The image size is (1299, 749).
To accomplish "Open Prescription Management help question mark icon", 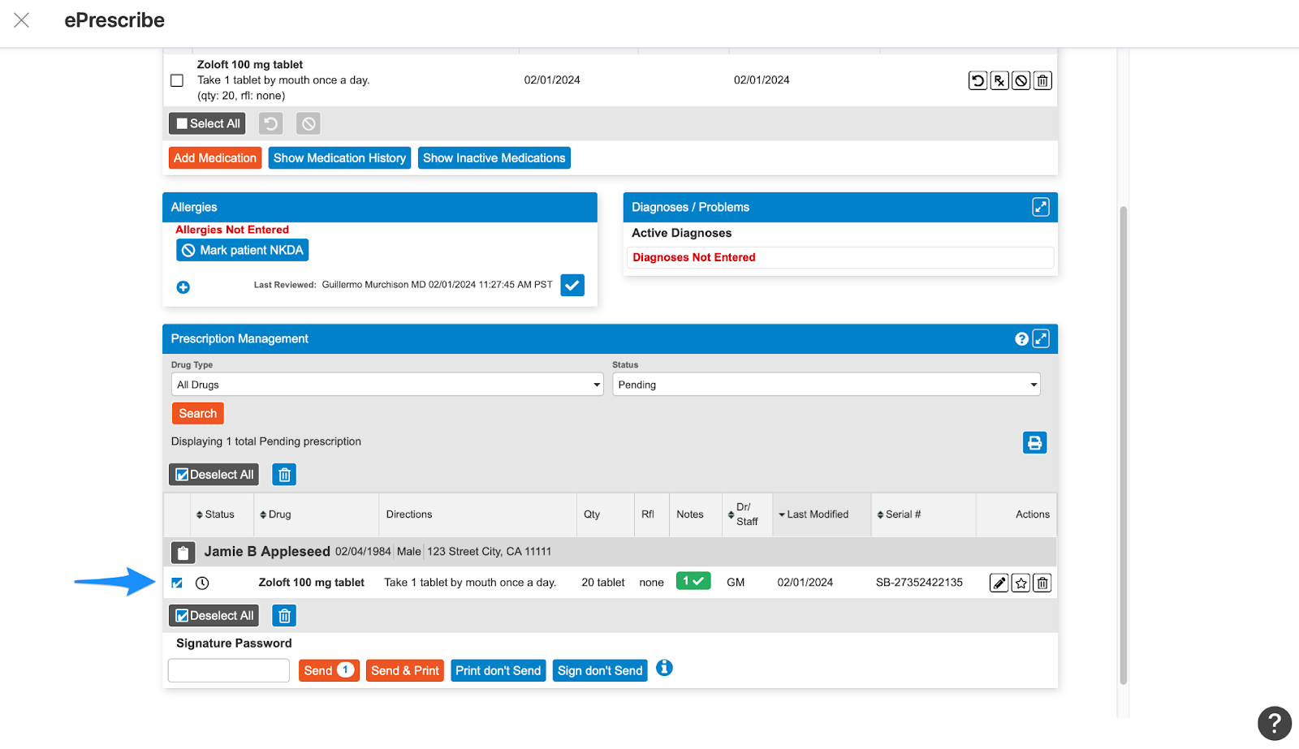I will coord(1021,338).
